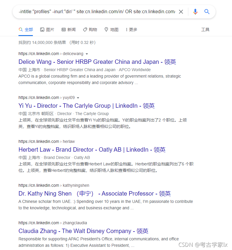Click the map pin icon beside 地图
This screenshot has height=250, width=232.
(106, 30)
